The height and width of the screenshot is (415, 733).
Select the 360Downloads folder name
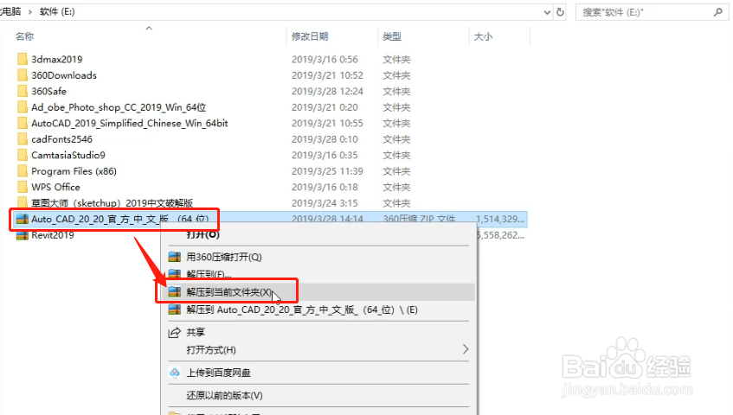click(x=64, y=75)
